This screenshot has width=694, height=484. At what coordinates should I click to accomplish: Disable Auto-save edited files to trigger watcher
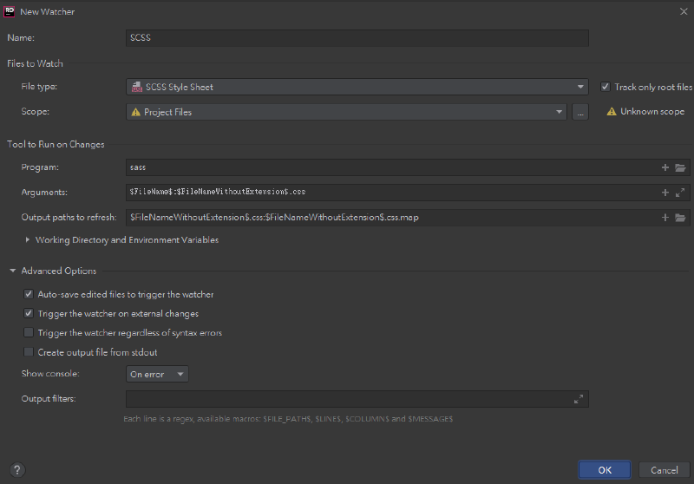click(x=29, y=294)
